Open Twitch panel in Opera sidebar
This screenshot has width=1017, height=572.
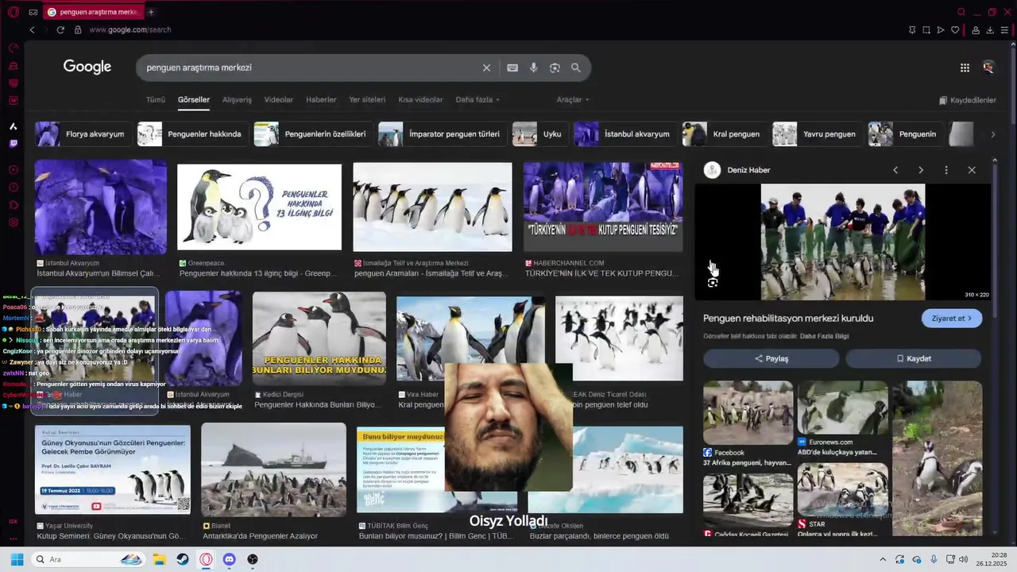tap(13, 144)
